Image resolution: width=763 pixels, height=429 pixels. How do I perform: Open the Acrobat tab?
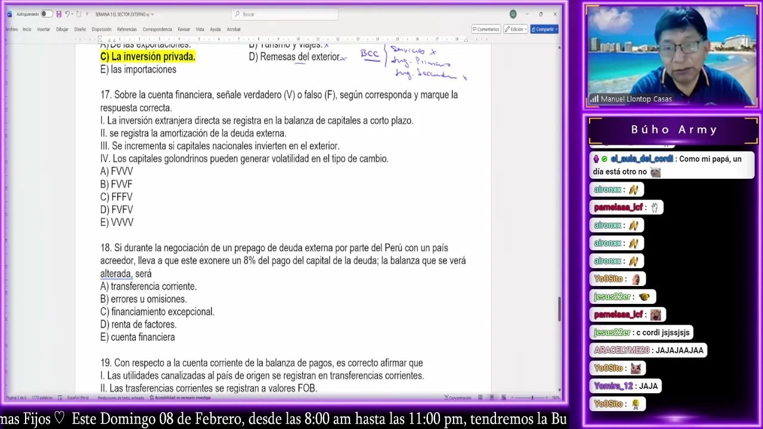point(234,29)
